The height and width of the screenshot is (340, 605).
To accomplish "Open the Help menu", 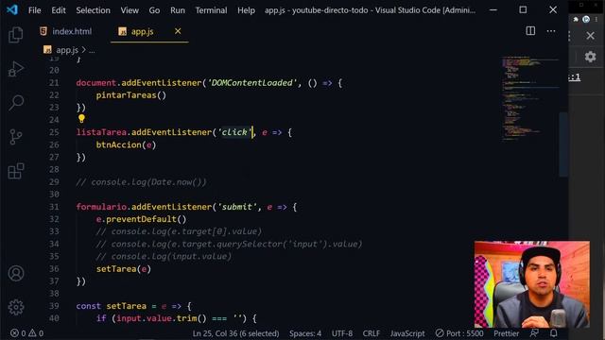I will pyautogui.click(x=246, y=10).
